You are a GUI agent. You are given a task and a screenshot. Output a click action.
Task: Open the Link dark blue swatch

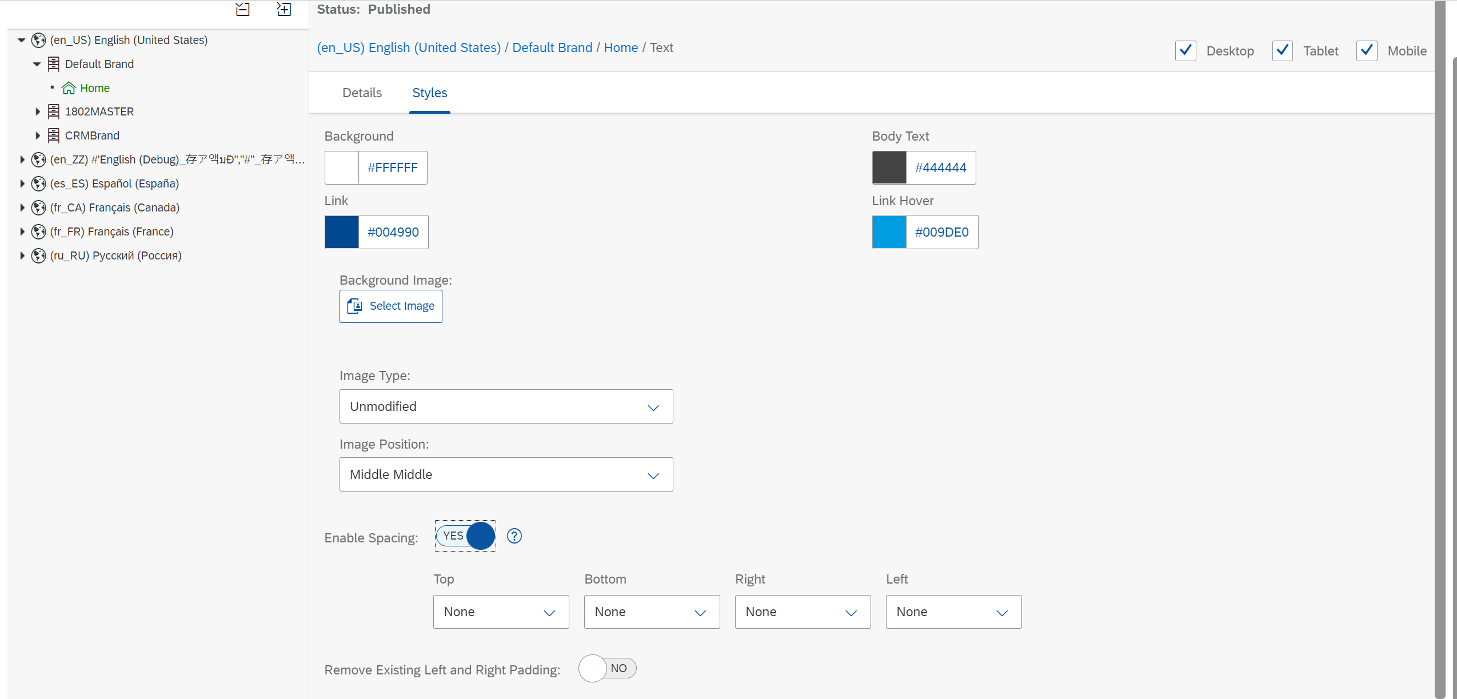pyautogui.click(x=342, y=232)
